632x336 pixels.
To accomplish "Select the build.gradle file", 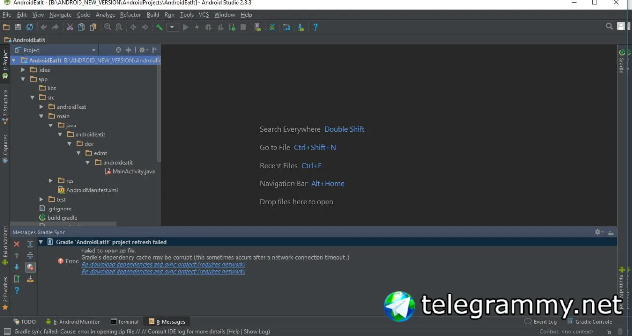I will 58,218.
